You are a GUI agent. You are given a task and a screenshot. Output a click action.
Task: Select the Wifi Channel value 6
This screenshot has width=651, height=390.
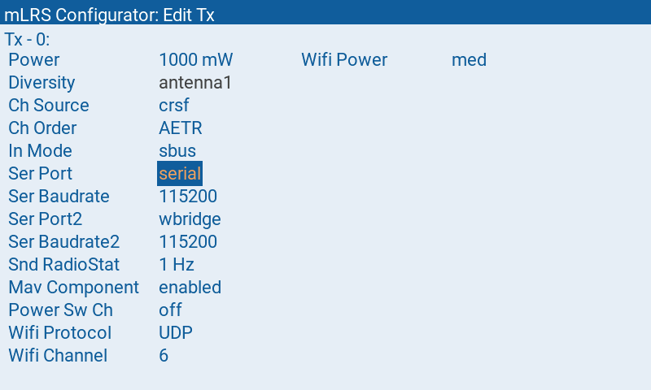point(164,356)
